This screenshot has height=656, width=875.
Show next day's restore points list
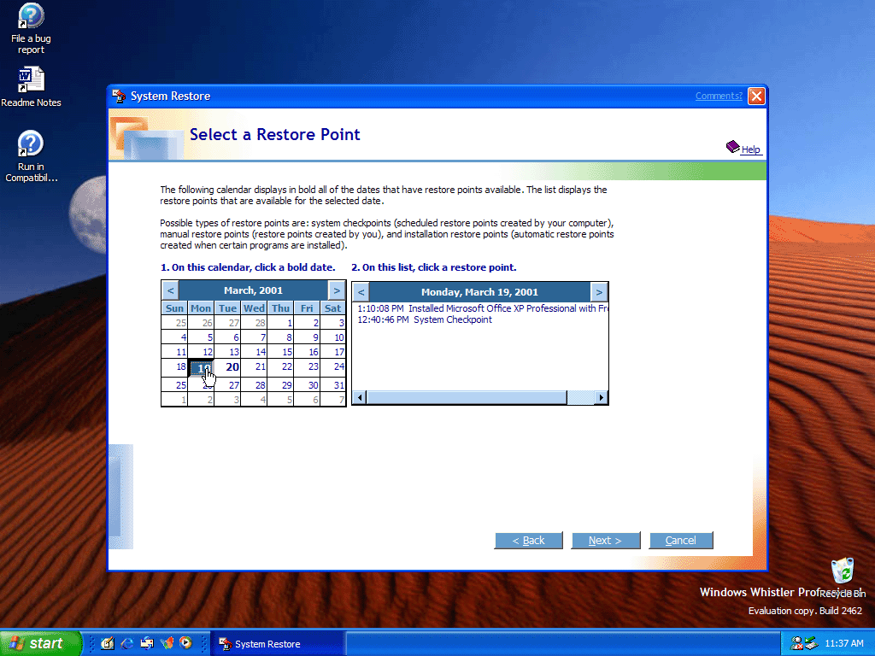599,292
